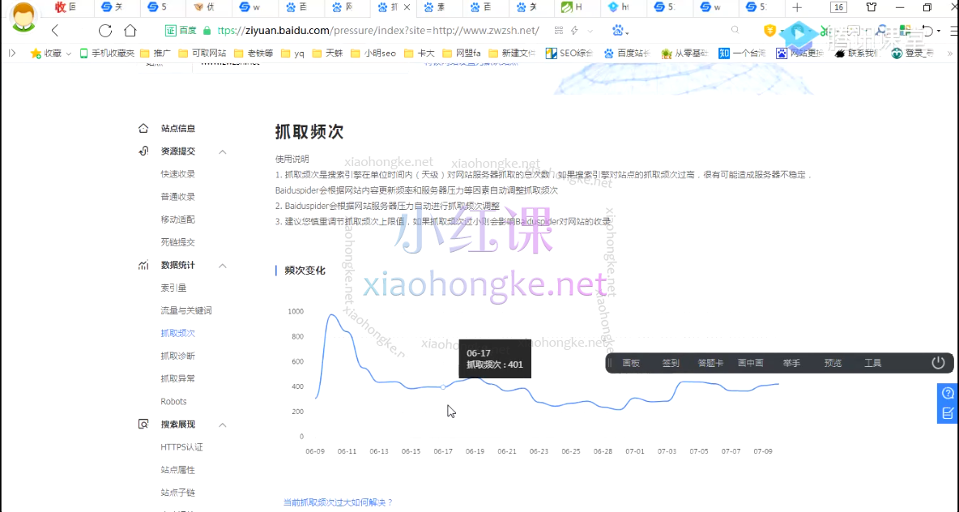The height and width of the screenshot is (512, 959).
Task: Select the 资源提交 submission icon
Action: click(143, 151)
